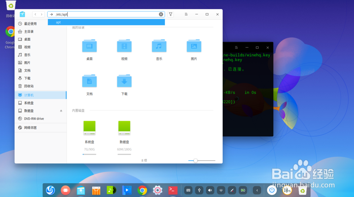Select Computer (计算机) in the sidebar

click(x=41, y=95)
